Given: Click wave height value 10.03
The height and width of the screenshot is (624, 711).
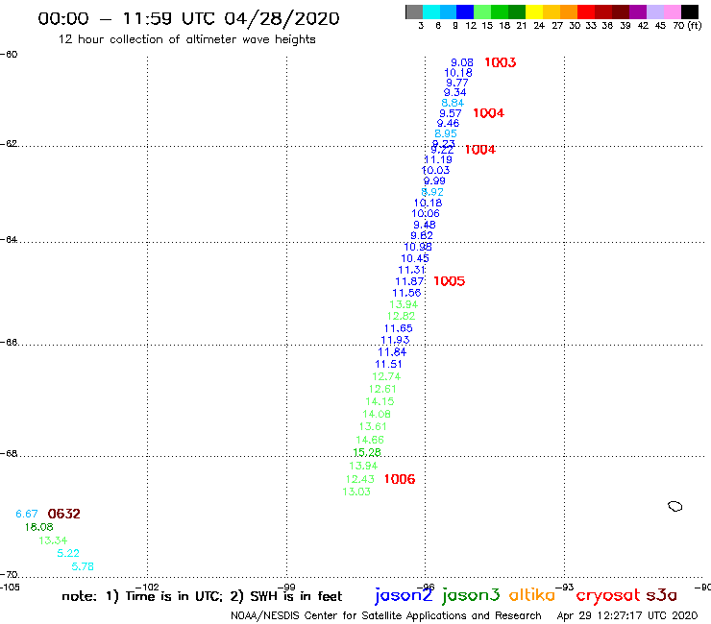Looking at the screenshot, I should coord(436,170).
